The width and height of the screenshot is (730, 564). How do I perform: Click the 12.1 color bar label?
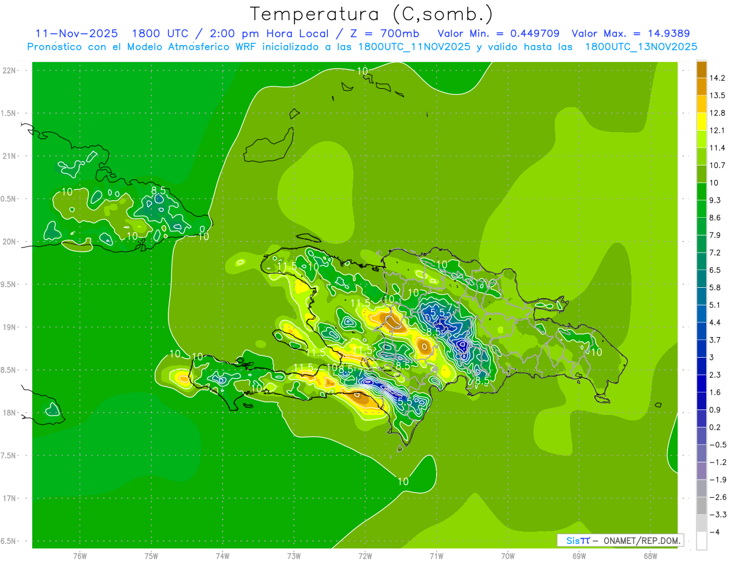click(717, 130)
